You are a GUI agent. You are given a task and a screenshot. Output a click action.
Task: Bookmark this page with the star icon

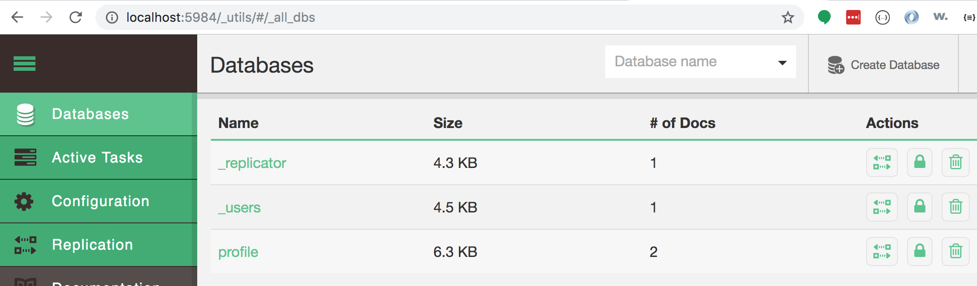point(788,17)
